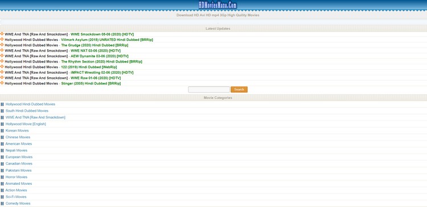Click the film icon beside Hollywood Hindi Dubbed Movies category
This screenshot has width=427, height=207.
2,104
